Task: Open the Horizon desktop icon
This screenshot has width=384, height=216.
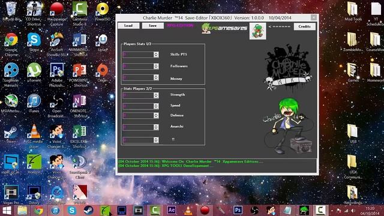Action: point(34,164)
